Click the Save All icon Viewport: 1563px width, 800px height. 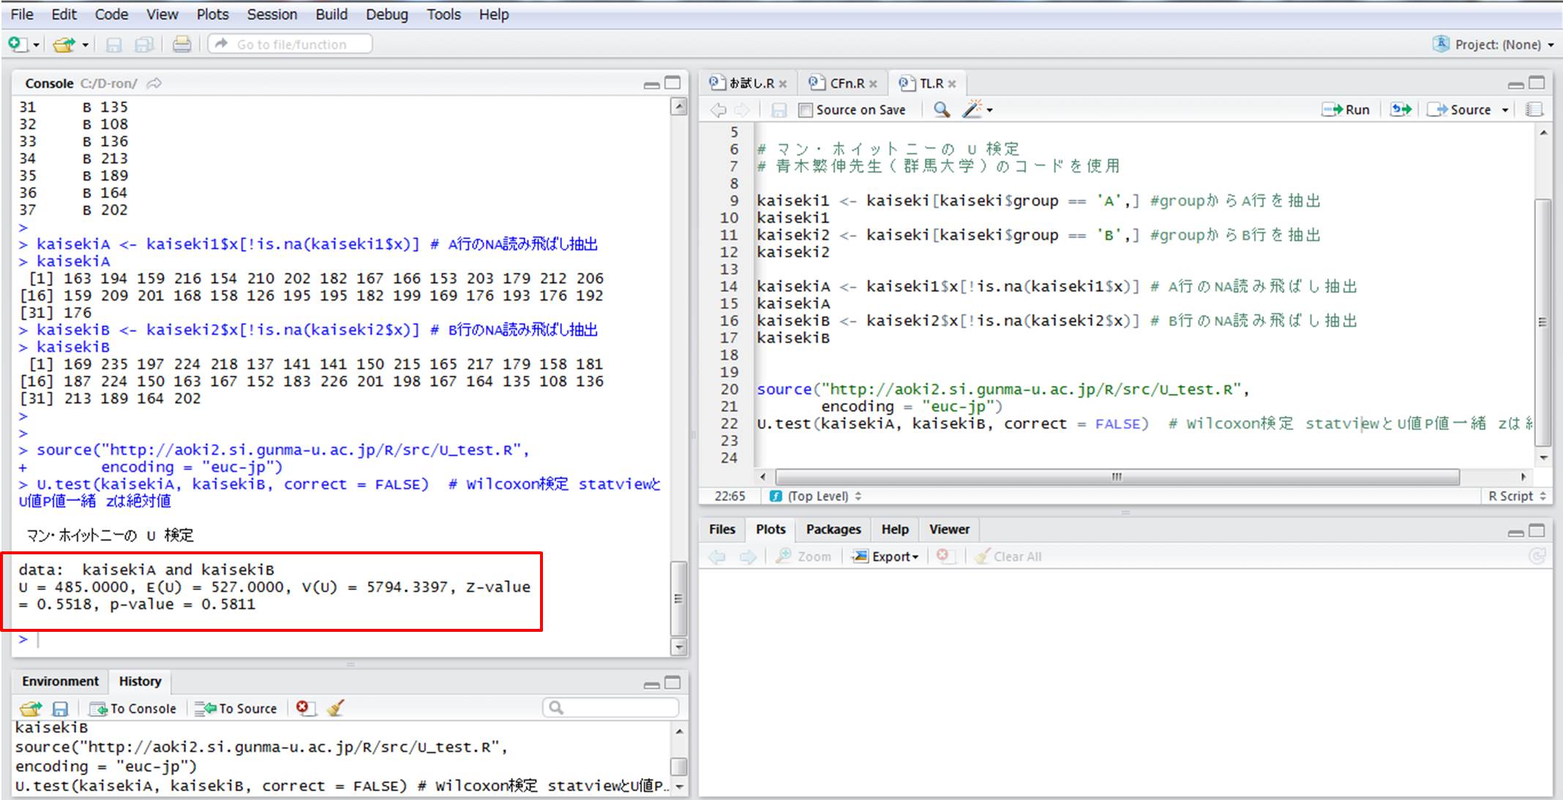(144, 45)
